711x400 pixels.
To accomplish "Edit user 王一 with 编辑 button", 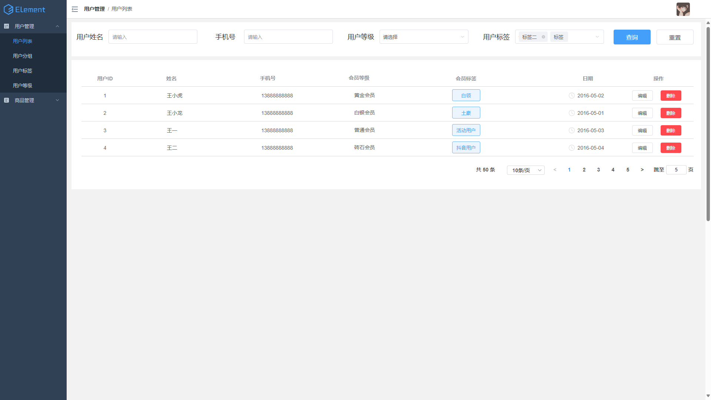I will 642,130.
